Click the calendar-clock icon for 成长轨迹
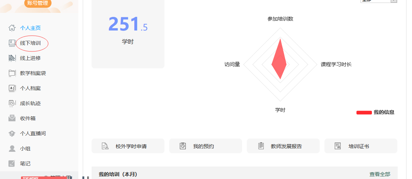412x179 pixels. 12,103
